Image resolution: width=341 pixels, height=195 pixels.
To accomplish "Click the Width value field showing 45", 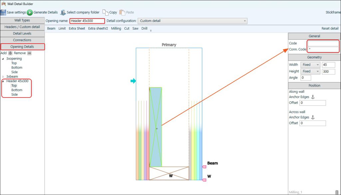I will click(x=328, y=65).
